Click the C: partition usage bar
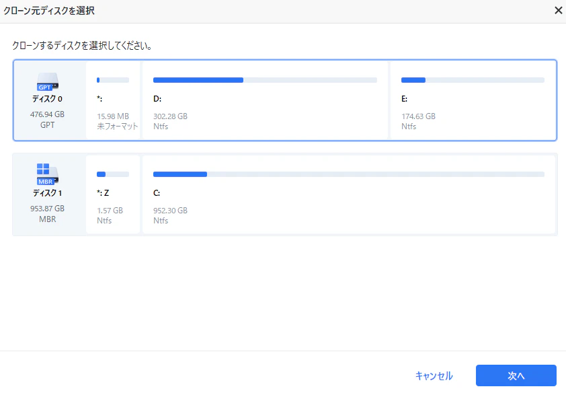Viewport: 566px width, 395px height. (349, 174)
